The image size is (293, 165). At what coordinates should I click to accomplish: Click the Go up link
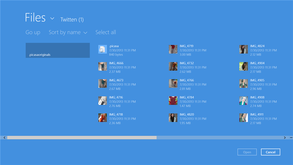pyautogui.click(x=33, y=32)
